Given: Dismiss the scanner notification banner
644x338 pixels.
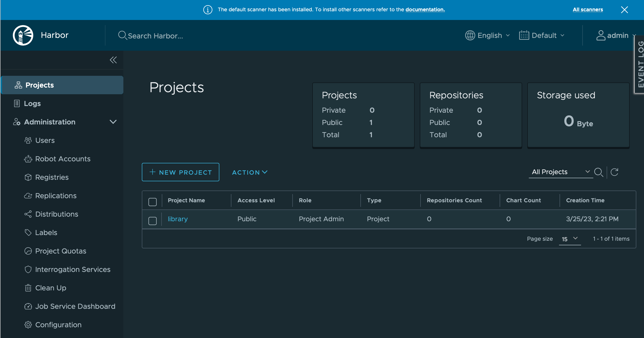Looking at the screenshot, I should click(x=625, y=10).
